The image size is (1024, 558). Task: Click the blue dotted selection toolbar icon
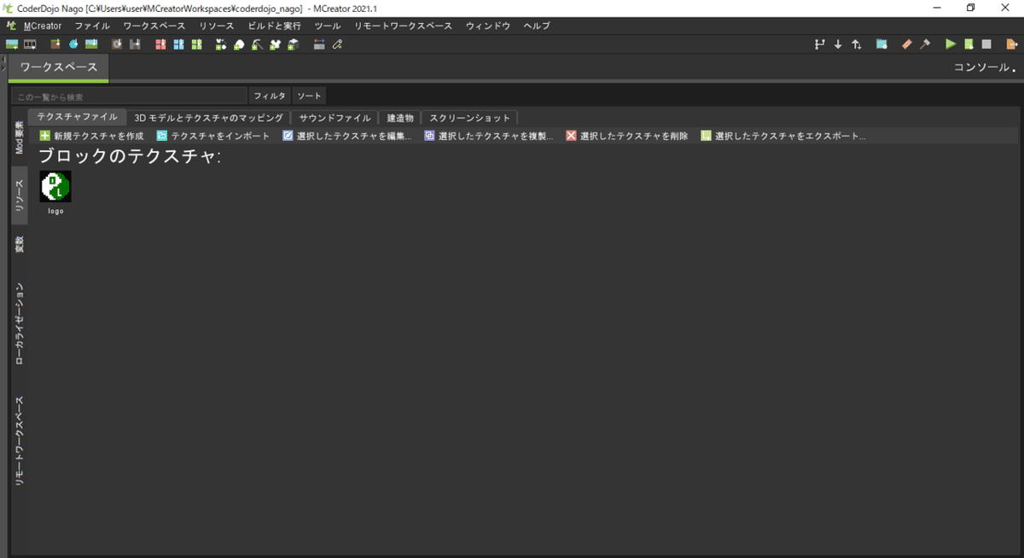[880, 44]
